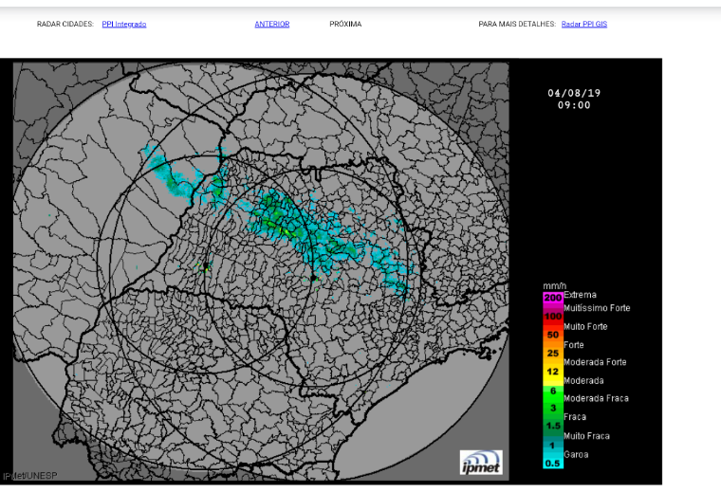Click the bright green 6 legend swatch

553,391
